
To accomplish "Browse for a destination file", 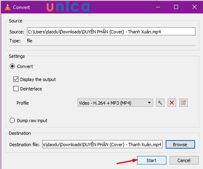I will click(x=180, y=144).
